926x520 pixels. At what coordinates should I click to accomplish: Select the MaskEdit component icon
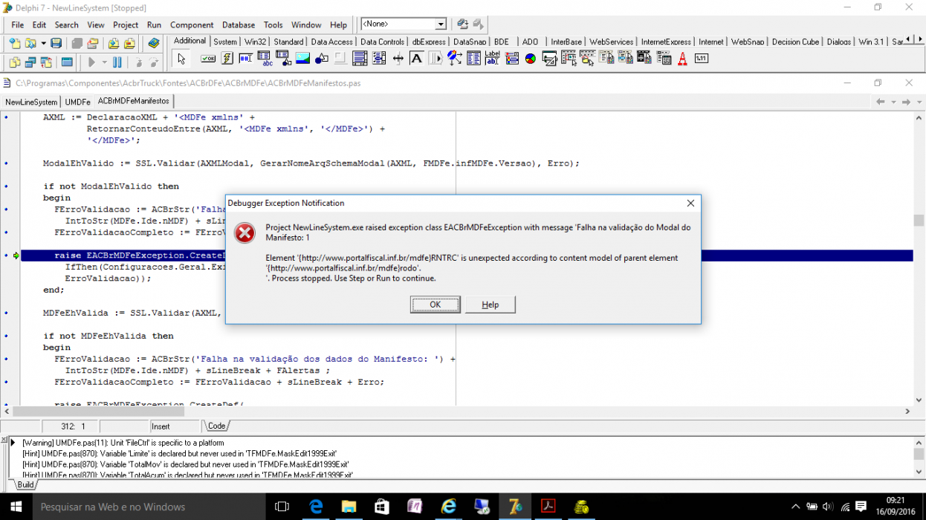pos(246,59)
